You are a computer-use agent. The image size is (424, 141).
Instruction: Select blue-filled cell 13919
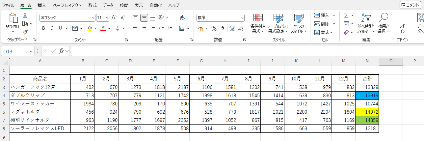[367, 95]
